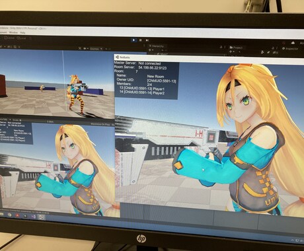The height and width of the screenshot is (251, 304).
Task: Click the File Explorer taskbar icon
Action: pos(2,214)
